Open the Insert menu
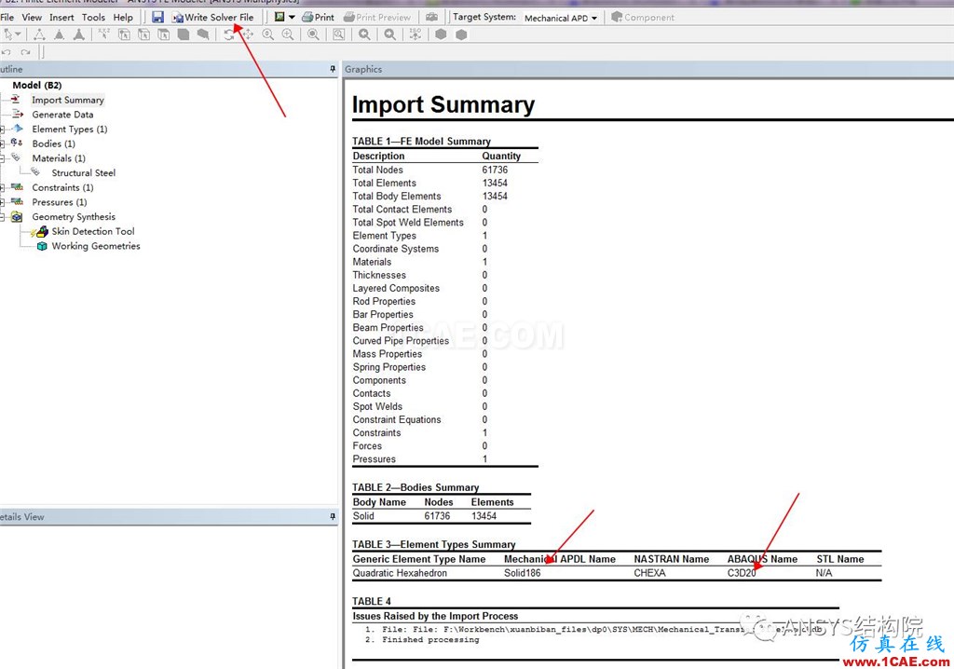The height and width of the screenshot is (669, 954). 61,17
